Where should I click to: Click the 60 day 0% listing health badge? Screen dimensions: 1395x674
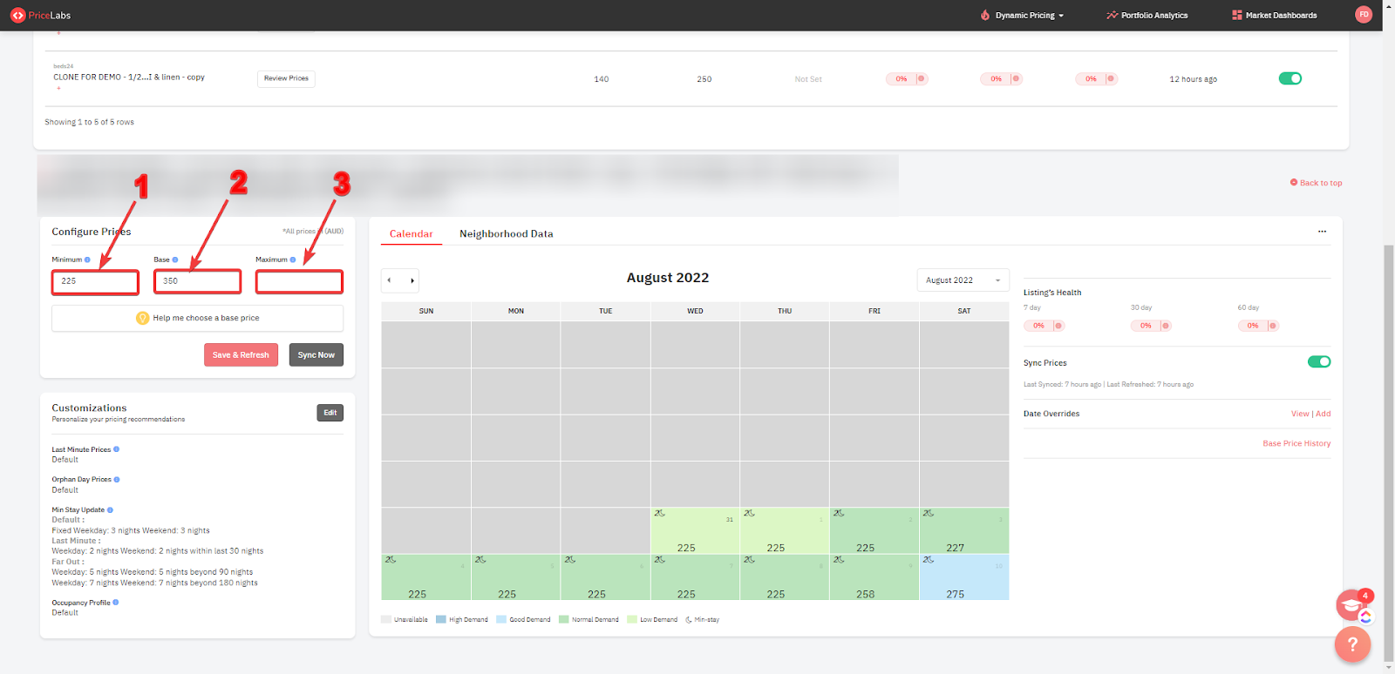(1258, 326)
